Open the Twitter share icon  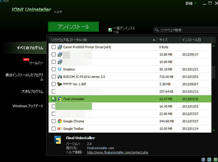209,160
